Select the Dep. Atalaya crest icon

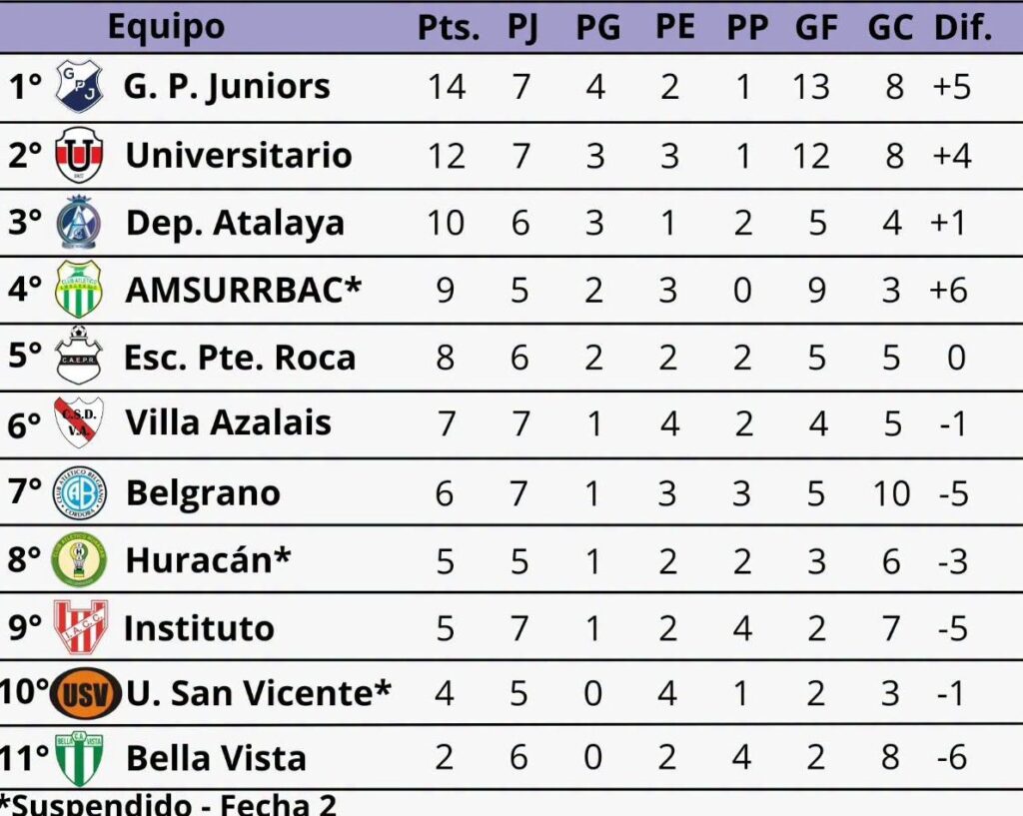coord(79,222)
